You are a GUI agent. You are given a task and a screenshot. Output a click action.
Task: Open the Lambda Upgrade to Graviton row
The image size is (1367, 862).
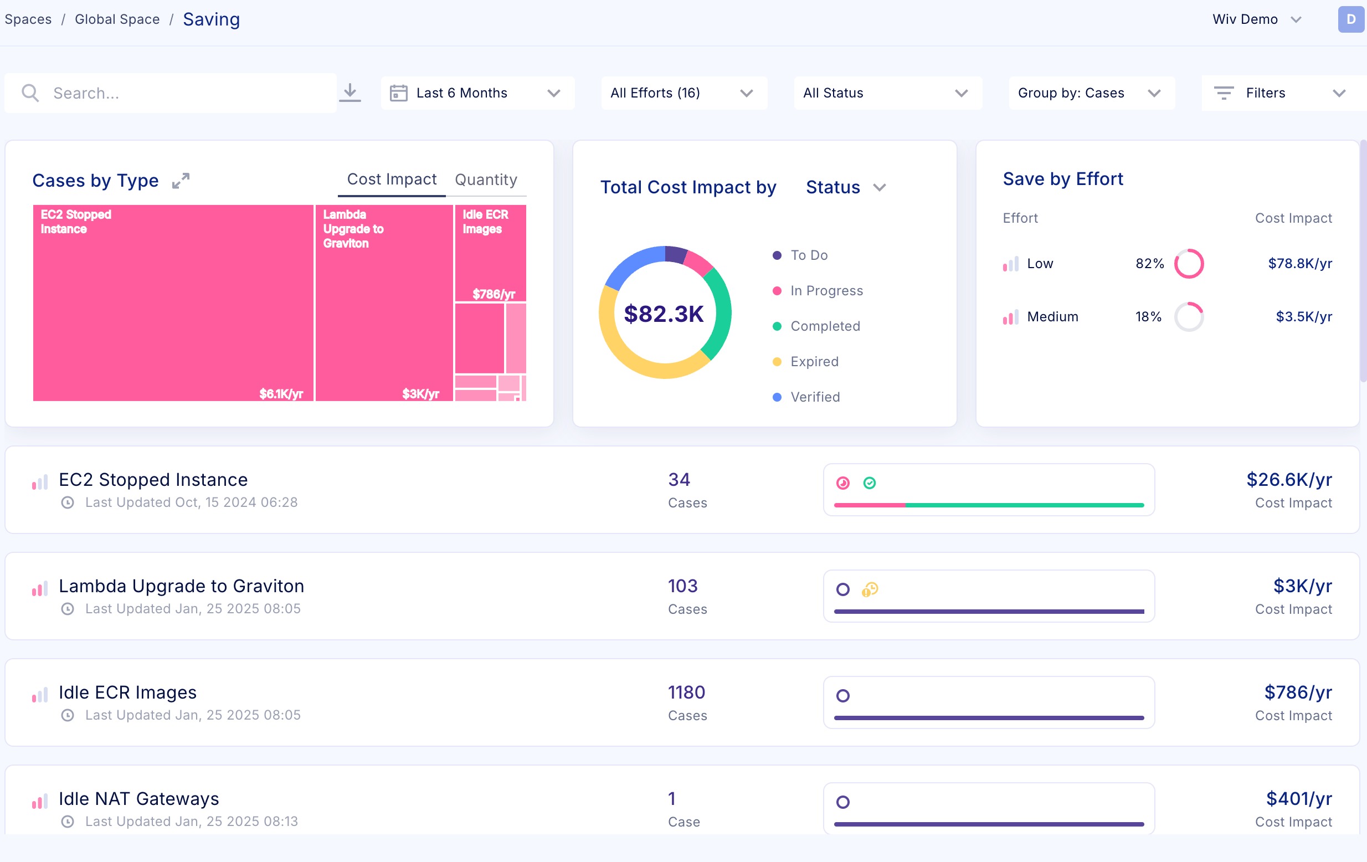[x=181, y=586]
